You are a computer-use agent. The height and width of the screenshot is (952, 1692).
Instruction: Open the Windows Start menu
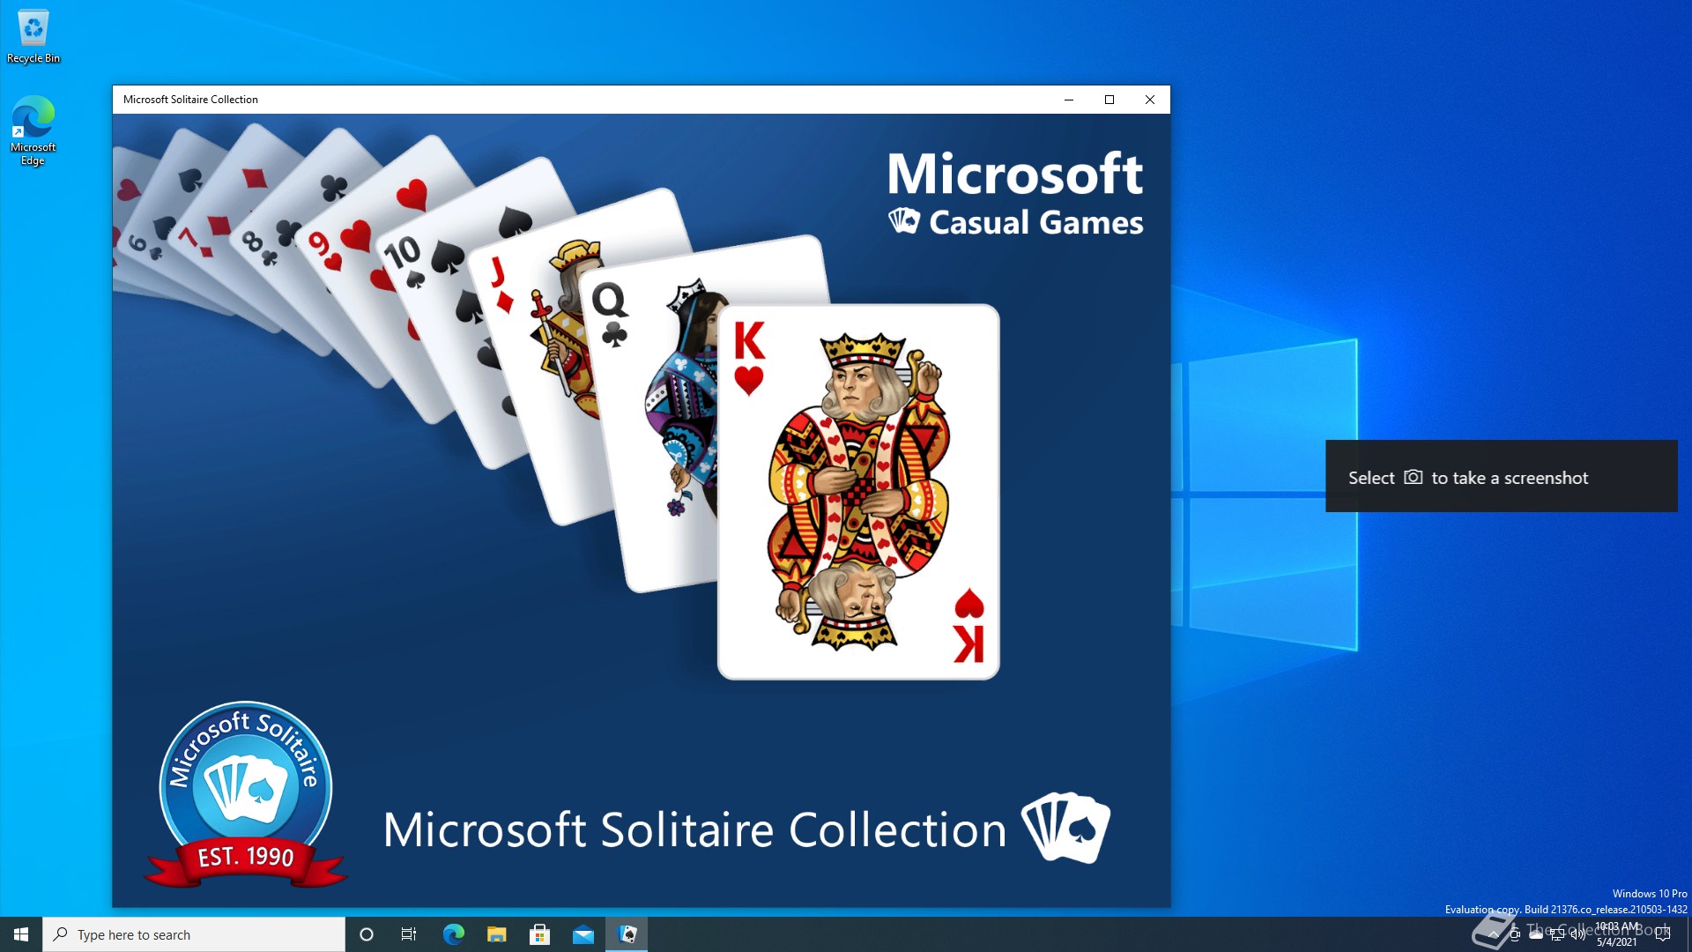21,934
